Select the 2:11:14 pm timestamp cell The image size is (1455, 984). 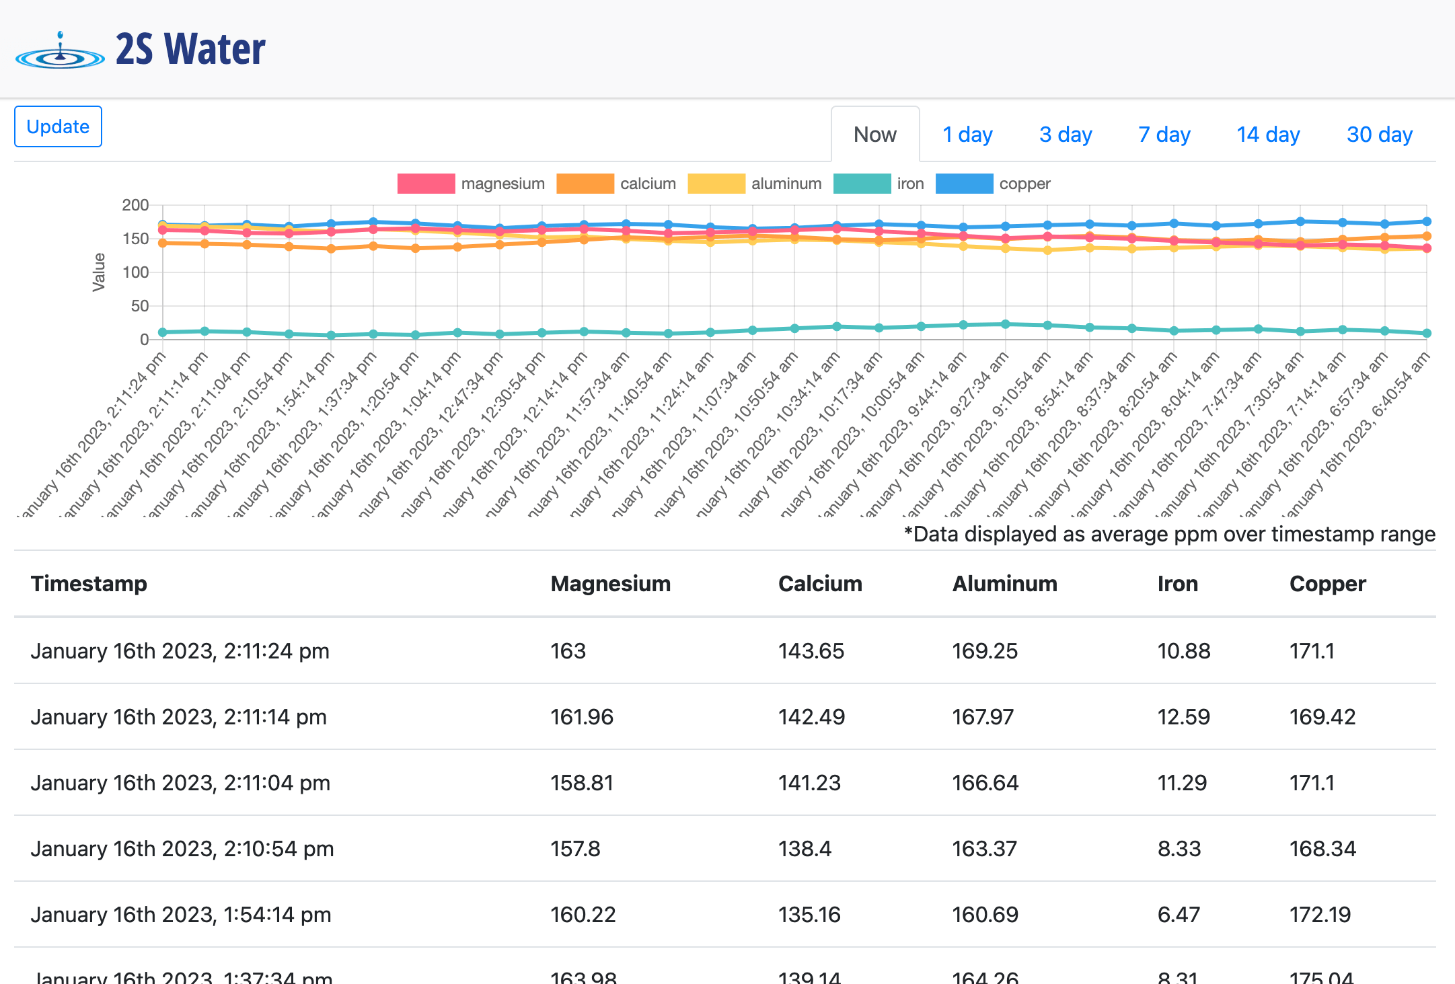(179, 716)
